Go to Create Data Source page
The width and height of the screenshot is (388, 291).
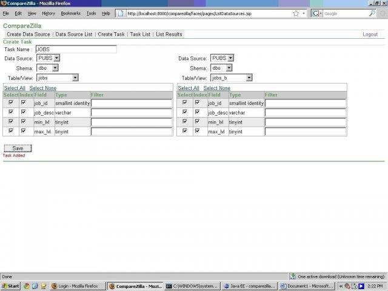tap(28, 35)
